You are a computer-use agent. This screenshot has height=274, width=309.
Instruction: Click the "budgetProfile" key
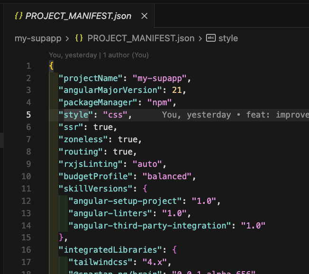pos(96,176)
